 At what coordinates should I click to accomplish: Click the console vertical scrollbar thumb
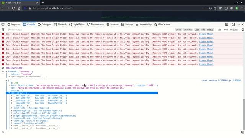(x=244, y=114)
